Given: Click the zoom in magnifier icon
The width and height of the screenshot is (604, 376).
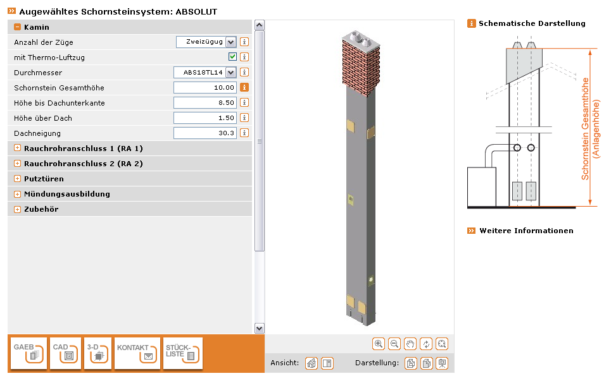Looking at the screenshot, I should point(379,344).
